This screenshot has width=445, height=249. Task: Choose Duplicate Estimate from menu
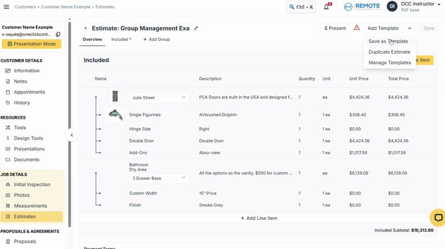coord(389,52)
